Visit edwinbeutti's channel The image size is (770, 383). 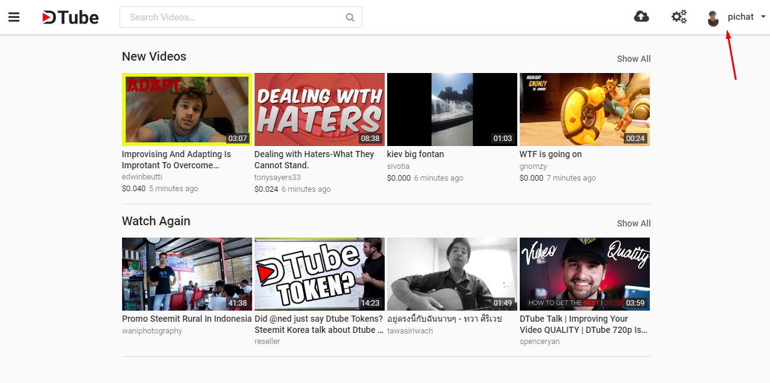pos(142,176)
